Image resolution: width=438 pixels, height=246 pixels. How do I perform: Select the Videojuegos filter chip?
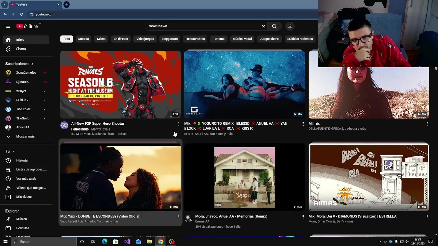click(145, 39)
